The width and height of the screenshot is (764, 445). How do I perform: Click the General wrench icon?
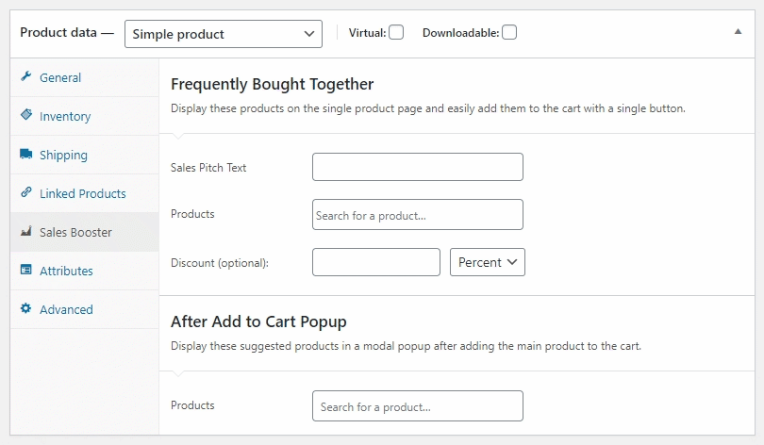[x=25, y=76]
